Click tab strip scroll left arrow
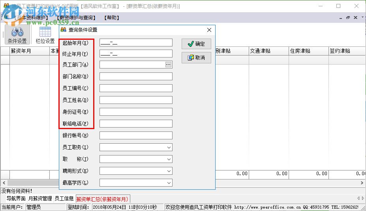This screenshot has width=366, height=211. (358, 198)
